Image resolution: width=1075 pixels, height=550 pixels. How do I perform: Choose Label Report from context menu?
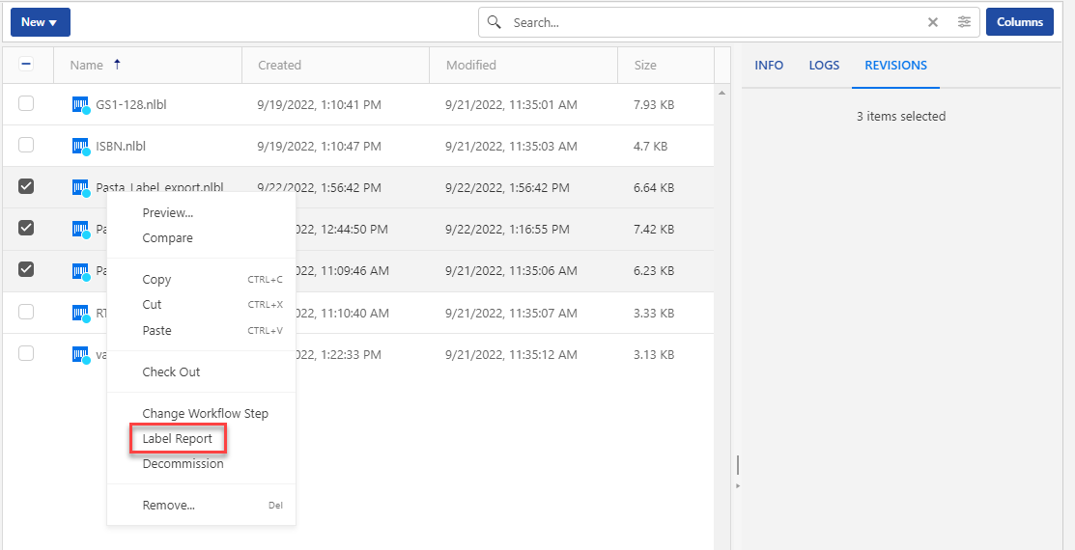click(177, 439)
